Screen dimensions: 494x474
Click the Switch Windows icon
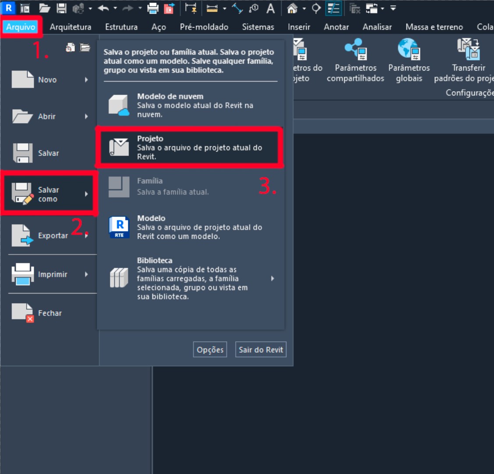click(372, 8)
